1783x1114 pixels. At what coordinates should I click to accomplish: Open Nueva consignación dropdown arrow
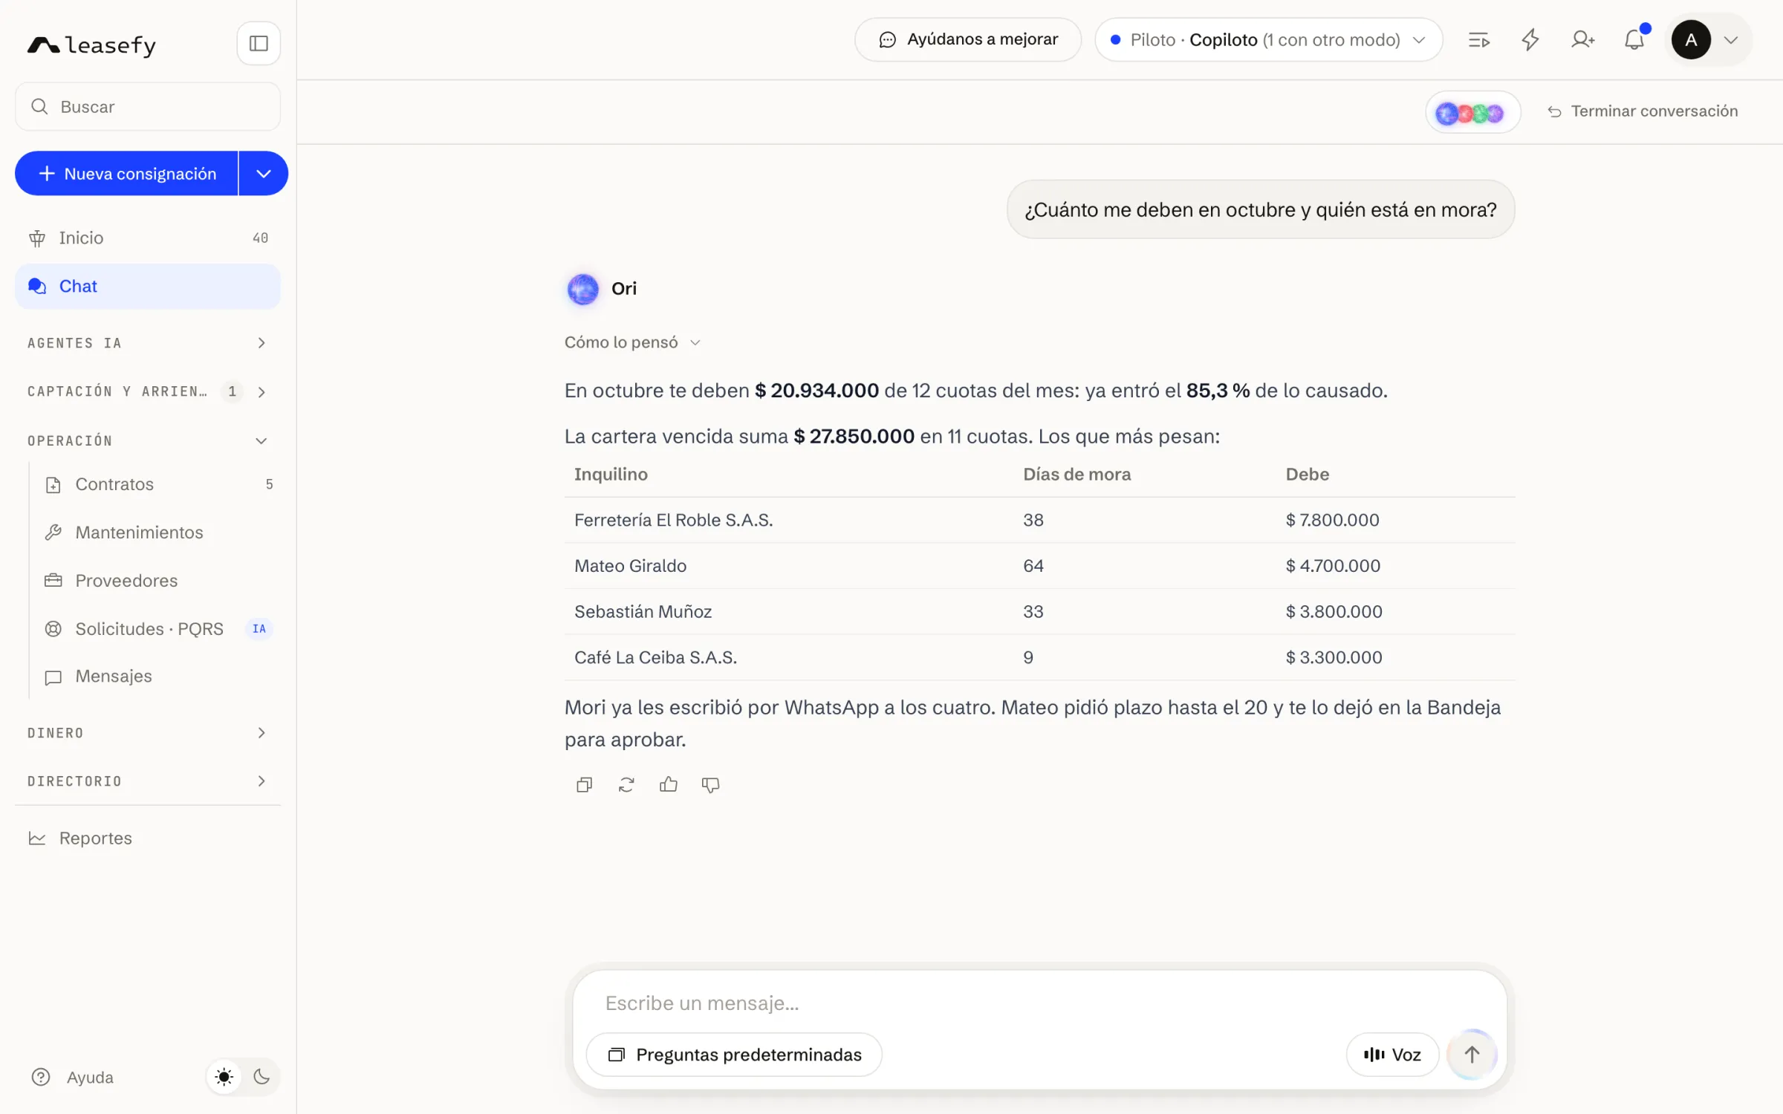click(x=264, y=174)
